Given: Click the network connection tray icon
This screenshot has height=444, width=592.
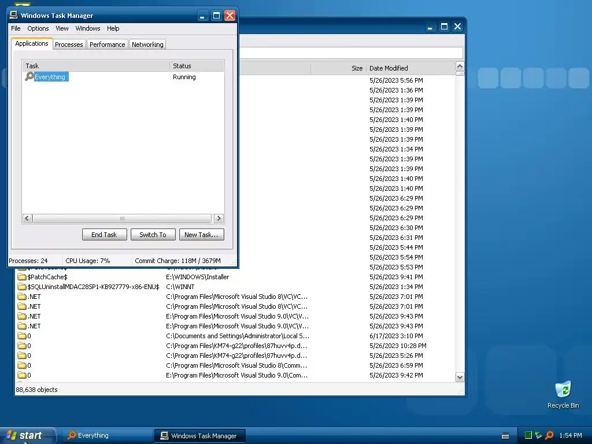Looking at the screenshot, I should pyautogui.click(x=538, y=435).
